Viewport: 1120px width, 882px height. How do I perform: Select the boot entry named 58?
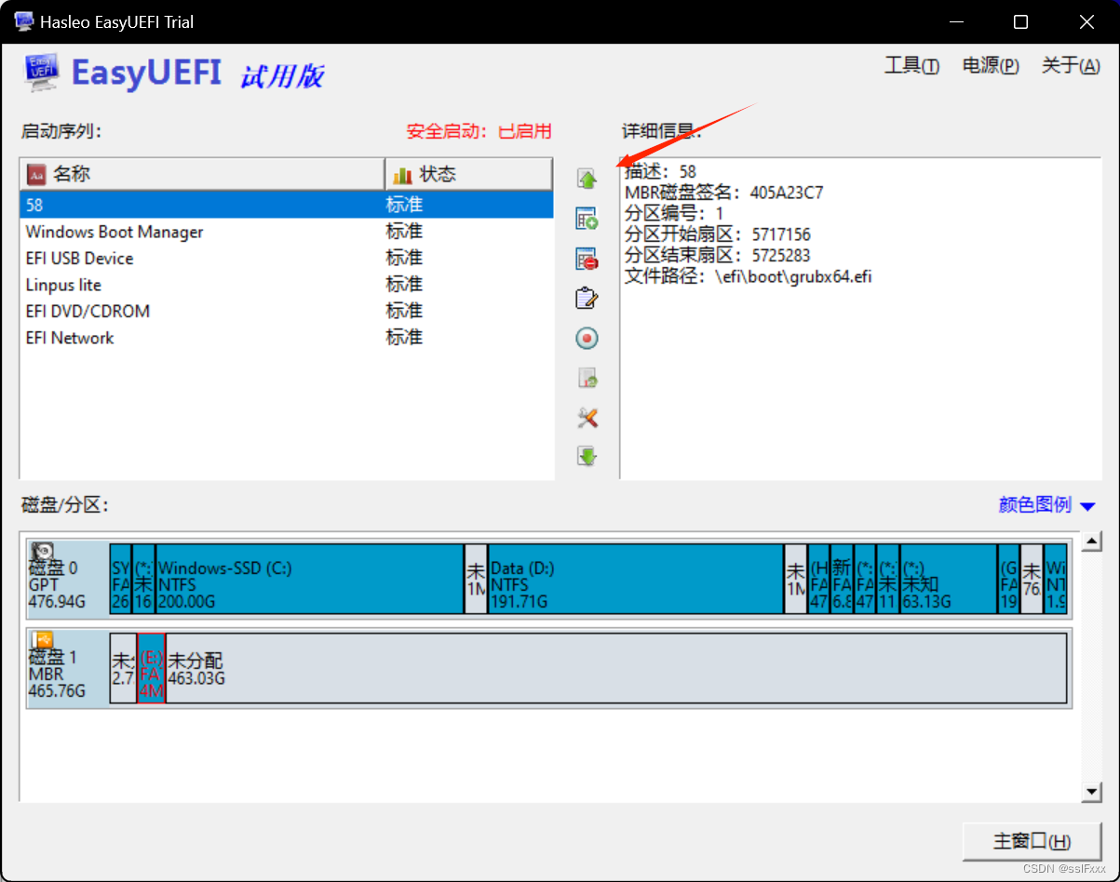pyautogui.click(x=287, y=205)
